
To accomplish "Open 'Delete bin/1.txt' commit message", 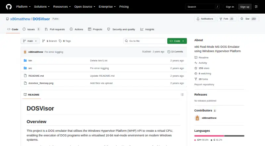I will [x=99, y=60].
